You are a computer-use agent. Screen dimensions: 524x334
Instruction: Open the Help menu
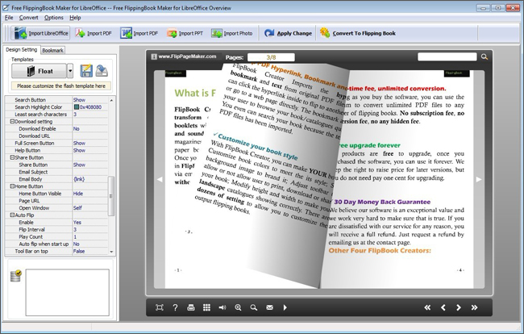pyautogui.click(x=75, y=18)
